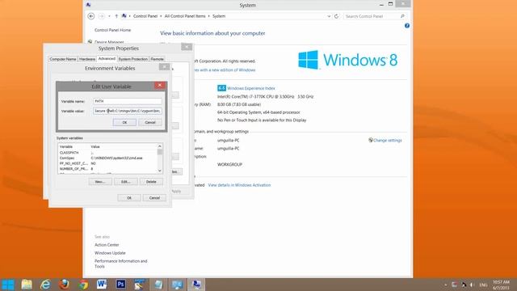Launch Firefox from the taskbar

point(64,285)
